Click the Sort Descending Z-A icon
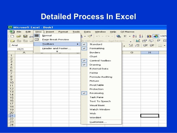Viewport: 177px width, 133px height. coord(141,36)
